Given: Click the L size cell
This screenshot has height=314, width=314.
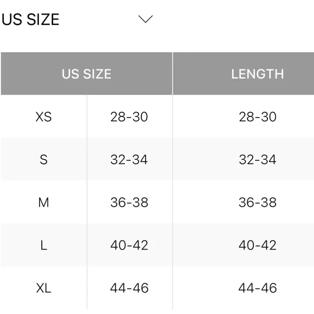Looking at the screenshot, I should (44, 245).
